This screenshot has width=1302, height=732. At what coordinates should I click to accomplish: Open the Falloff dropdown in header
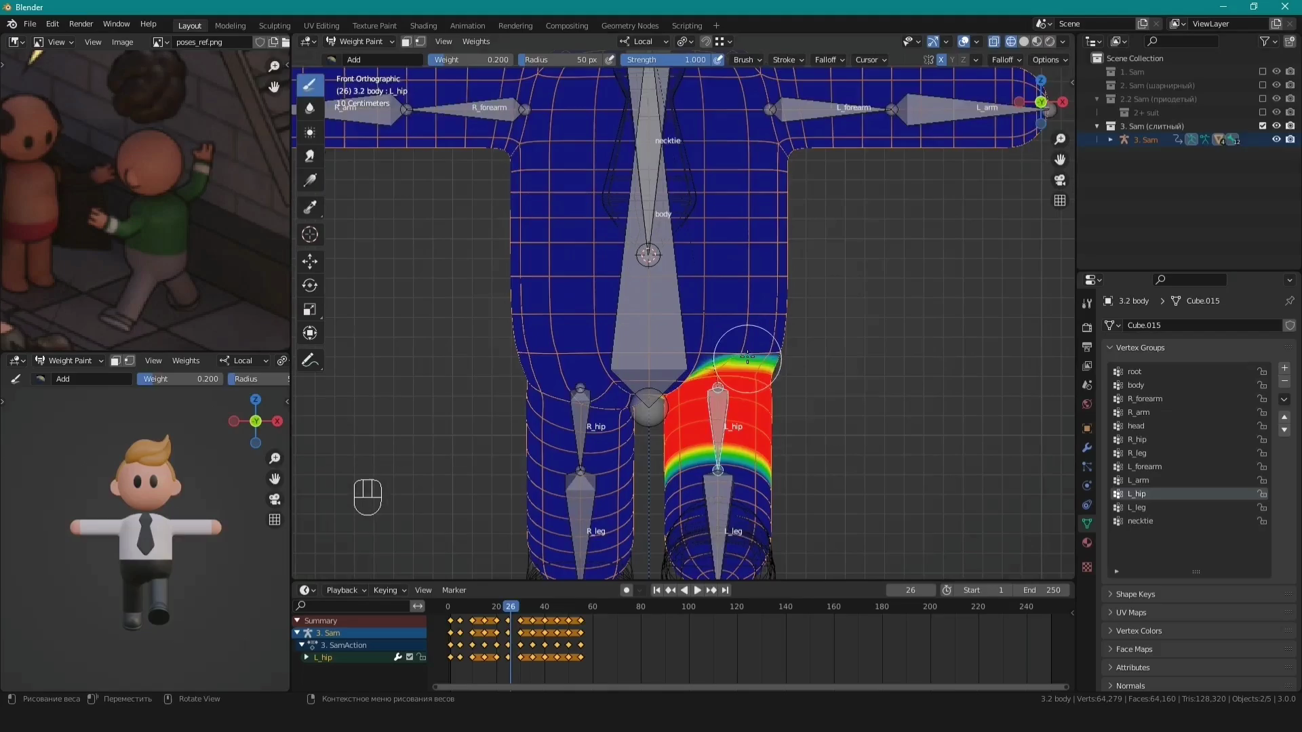tap(829, 60)
